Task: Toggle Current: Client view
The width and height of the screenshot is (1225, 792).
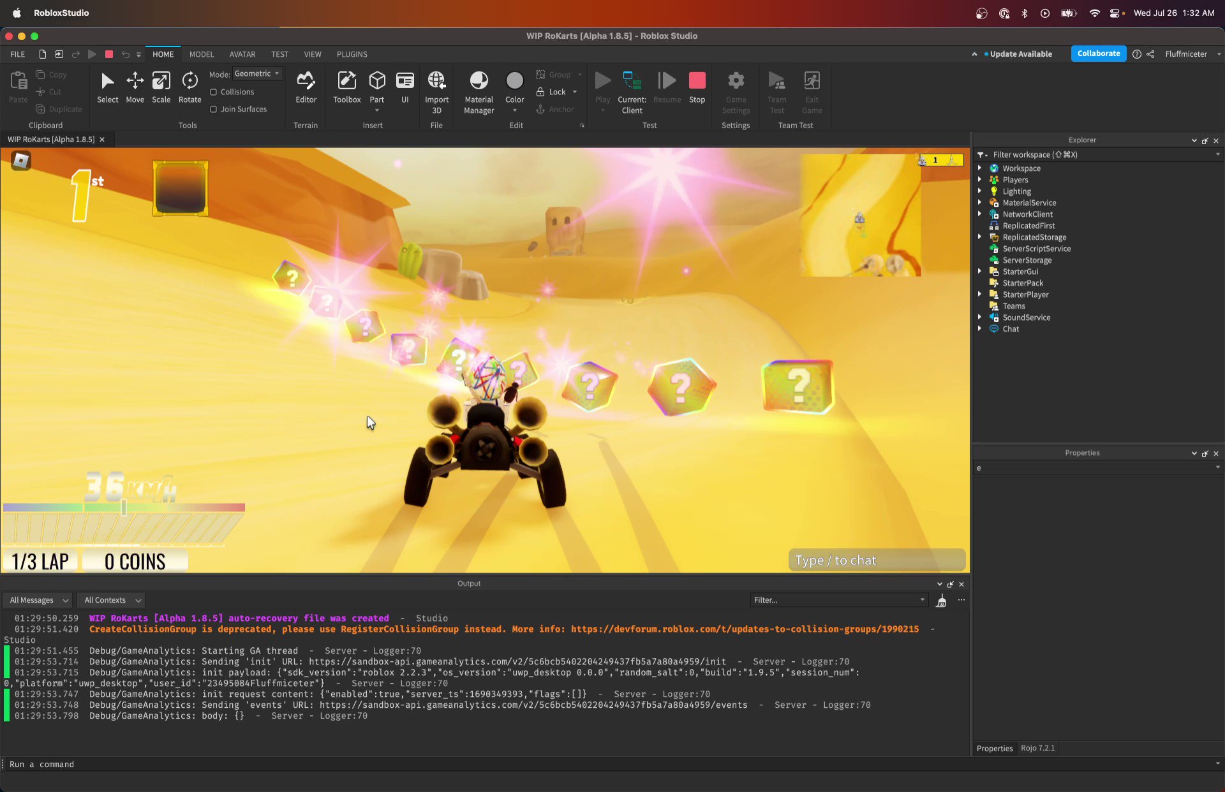Action: pyautogui.click(x=632, y=92)
